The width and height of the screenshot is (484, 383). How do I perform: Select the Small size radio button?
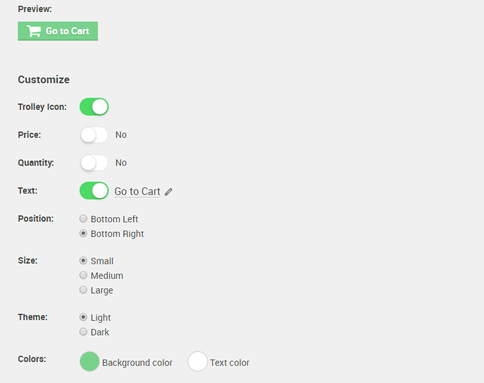click(x=83, y=260)
